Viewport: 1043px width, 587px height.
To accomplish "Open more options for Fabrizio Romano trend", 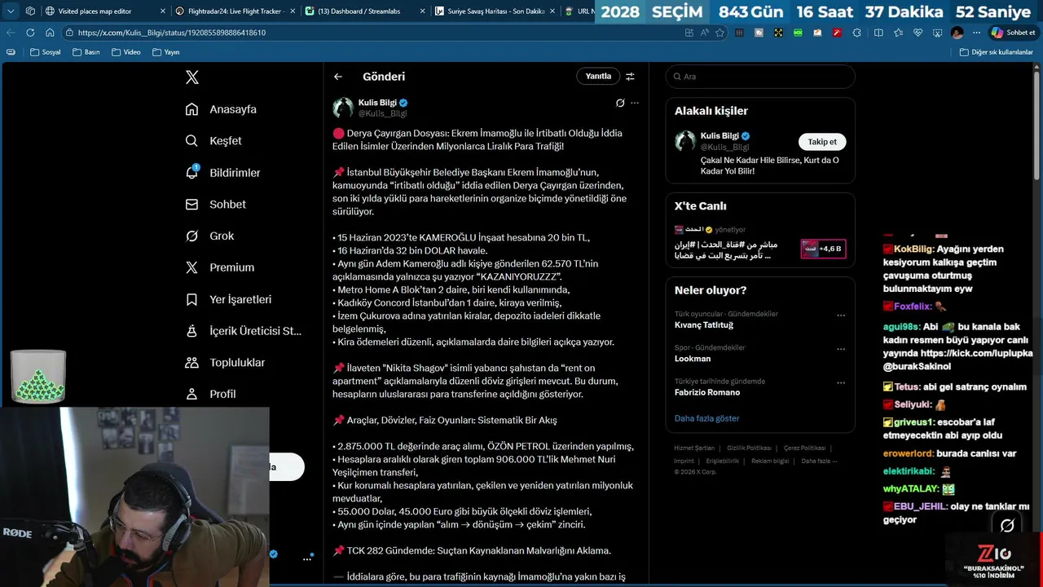I will (x=841, y=382).
